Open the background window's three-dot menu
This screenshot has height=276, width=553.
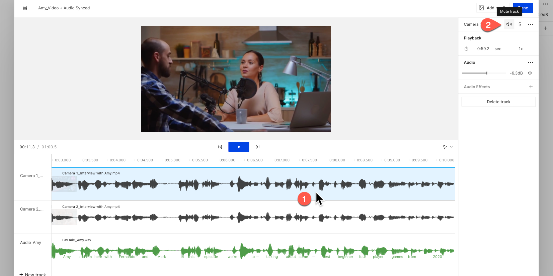click(x=545, y=4)
